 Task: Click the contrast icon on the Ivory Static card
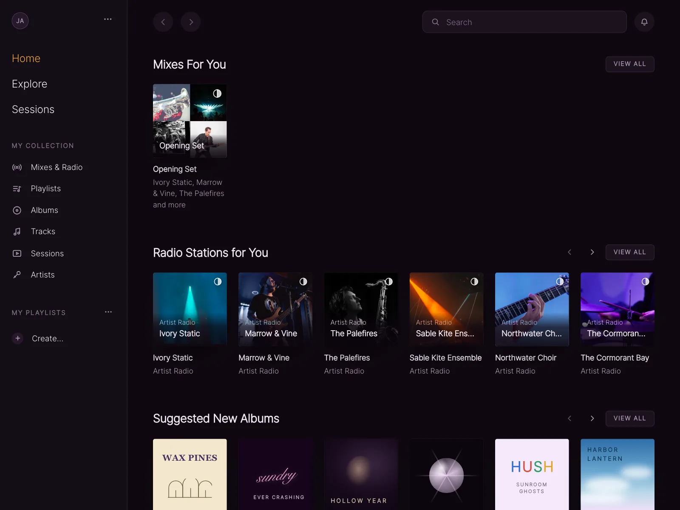click(x=218, y=282)
